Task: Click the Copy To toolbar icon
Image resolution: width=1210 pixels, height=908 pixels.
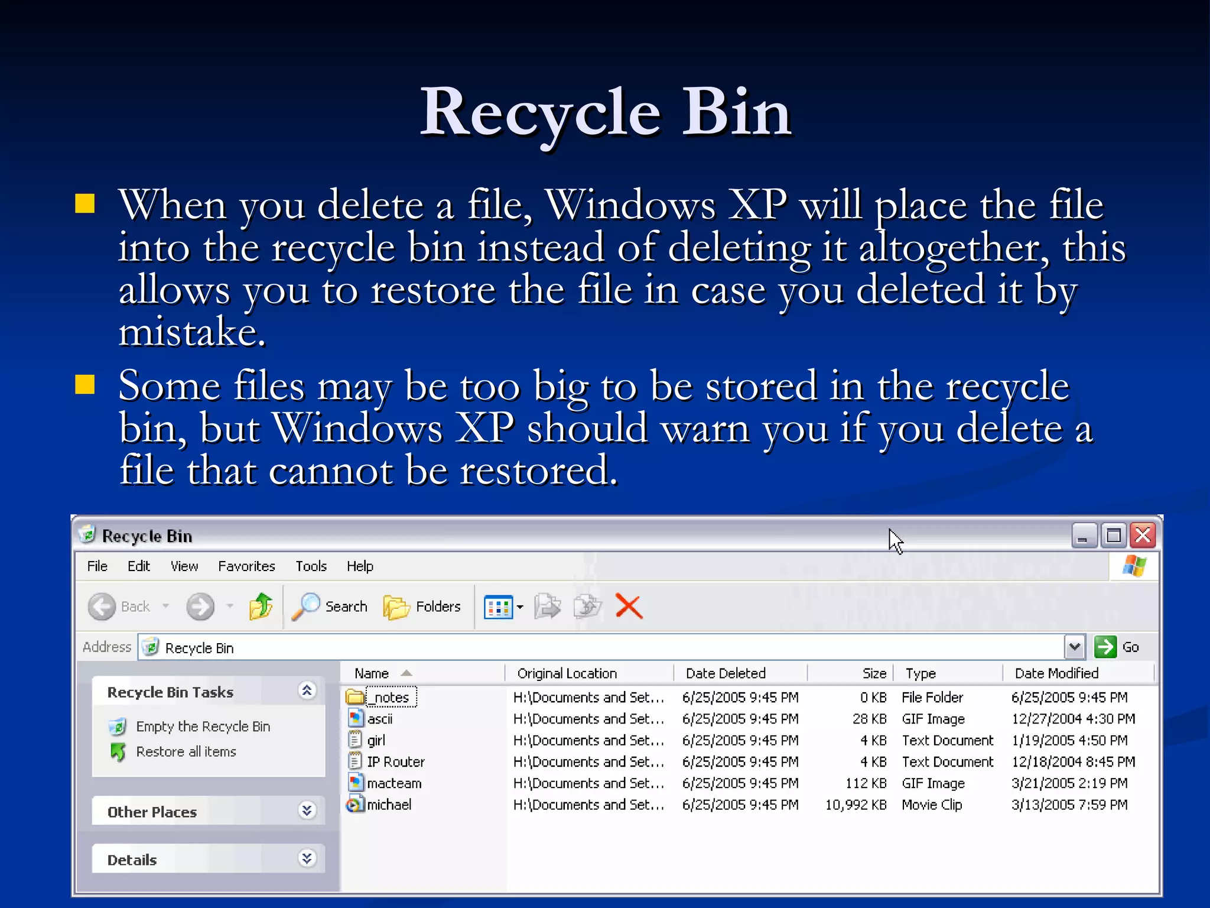Action: (587, 607)
